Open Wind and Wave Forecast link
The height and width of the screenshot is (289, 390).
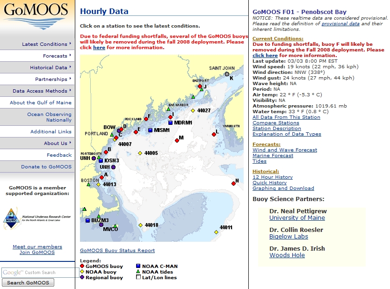(x=285, y=150)
